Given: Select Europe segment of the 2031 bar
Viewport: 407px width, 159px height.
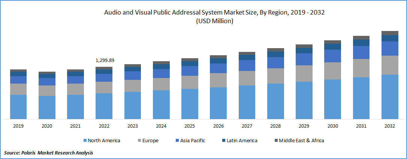Looking at the screenshot, I should pyautogui.click(x=361, y=68).
